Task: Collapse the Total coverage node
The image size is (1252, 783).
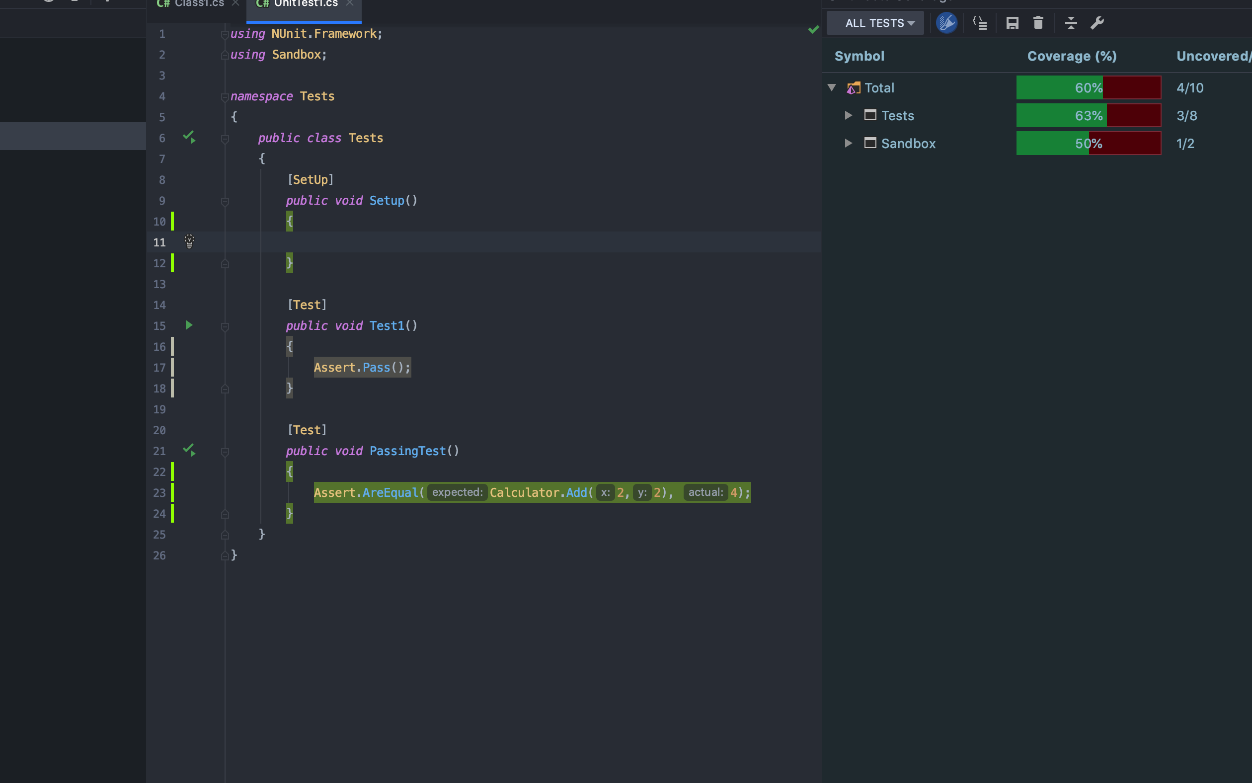Action: pos(832,87)
